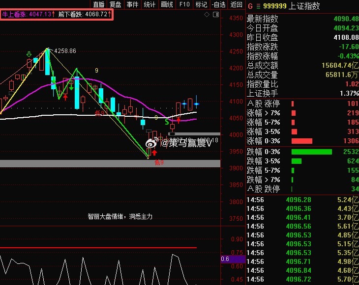
Task: Open F10 company info
Action: pyautogui.click(x=184, y=4)
